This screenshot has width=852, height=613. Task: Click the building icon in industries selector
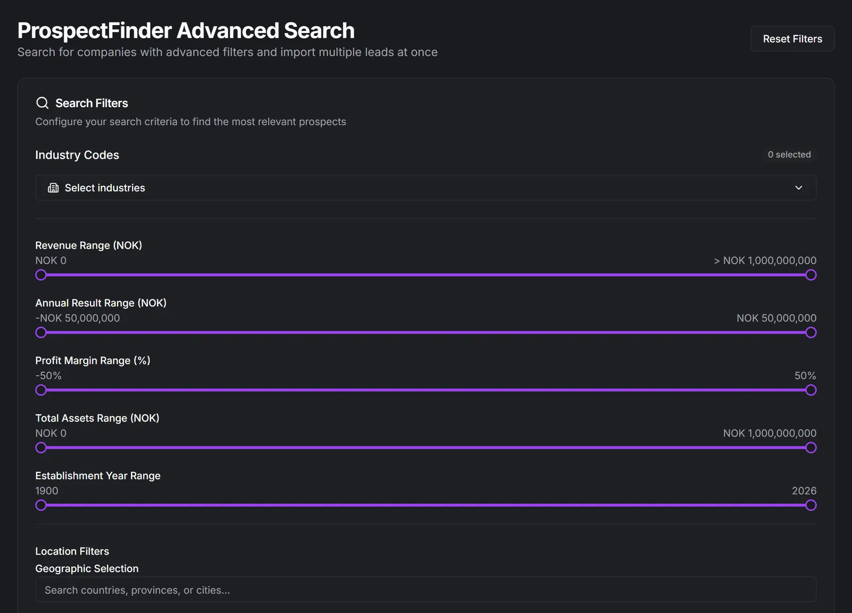pyautogui.click(x=53, y=188)
